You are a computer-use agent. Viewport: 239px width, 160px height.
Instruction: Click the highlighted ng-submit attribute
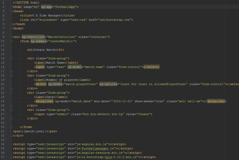[38, 41]
